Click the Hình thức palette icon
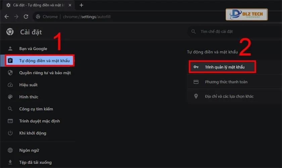The width and height of the screenshot is (282, 168). (x=10, y=97)
